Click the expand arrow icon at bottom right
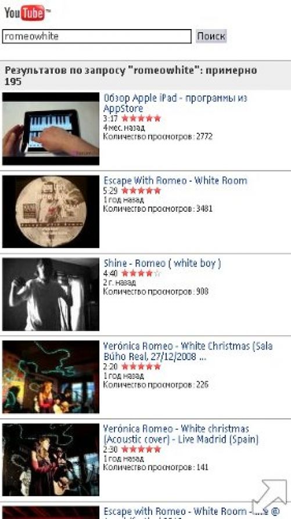 click(270, 496)
